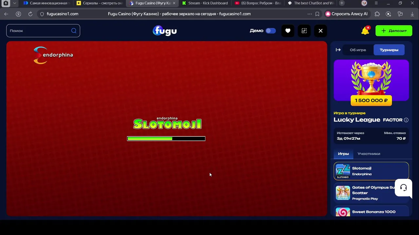Select the Турниры tab
This screenshot has height=235, width=419.
(389, 50)
